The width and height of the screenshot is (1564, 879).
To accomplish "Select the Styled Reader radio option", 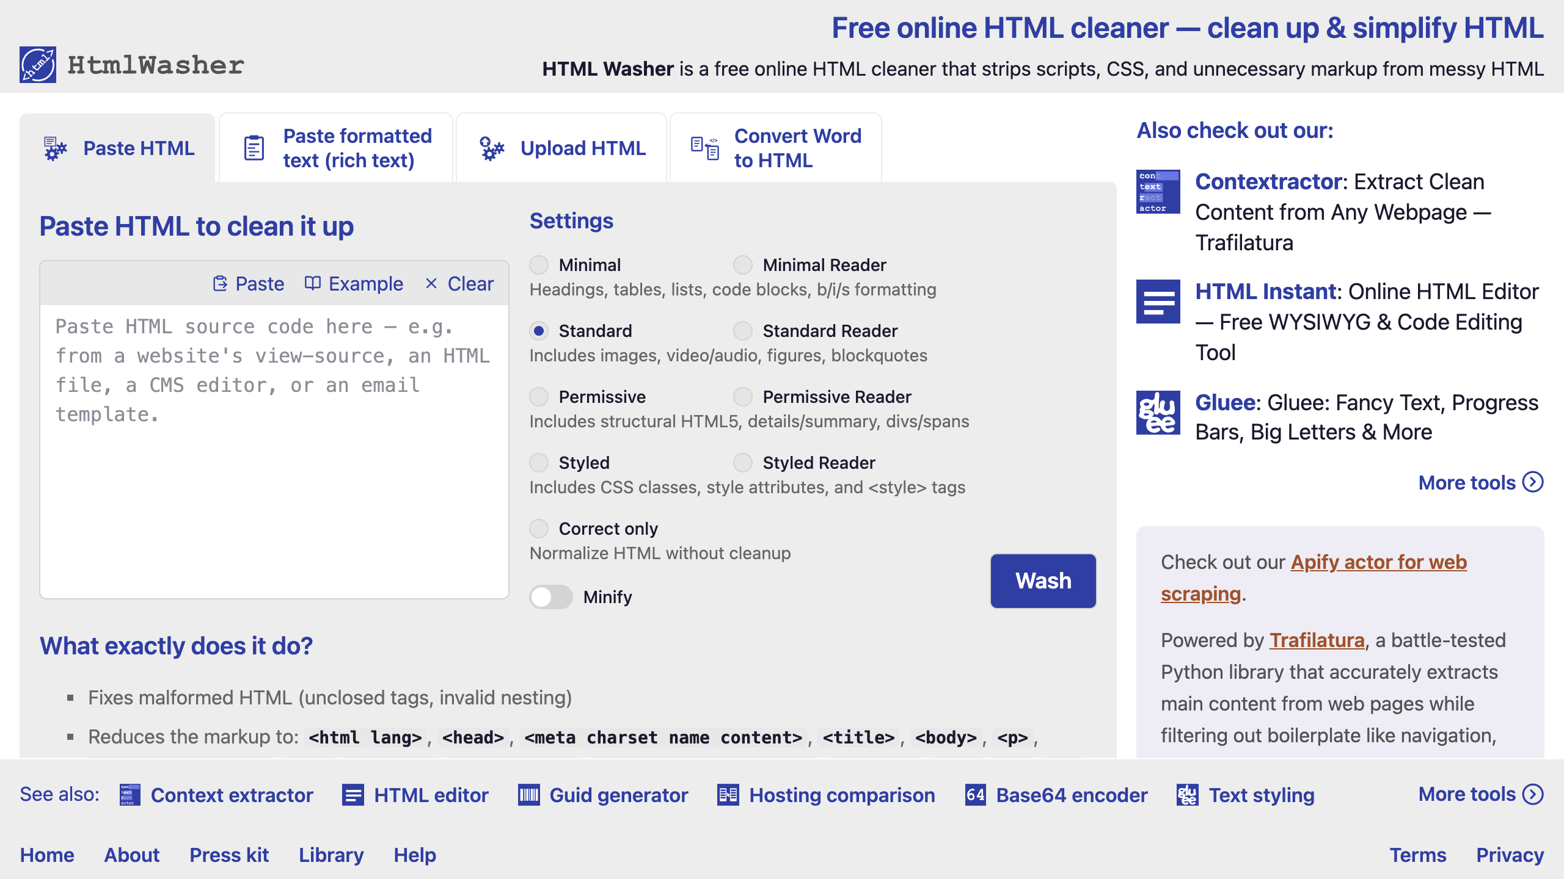I will (x=743, y=463).
